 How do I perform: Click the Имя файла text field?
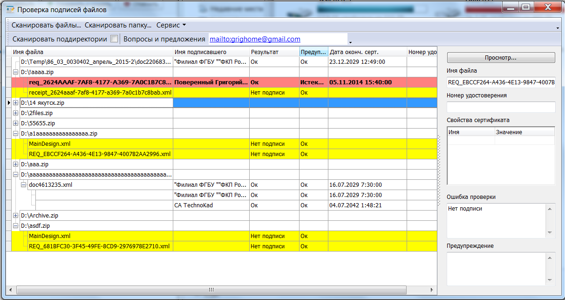tap(501, 82)
